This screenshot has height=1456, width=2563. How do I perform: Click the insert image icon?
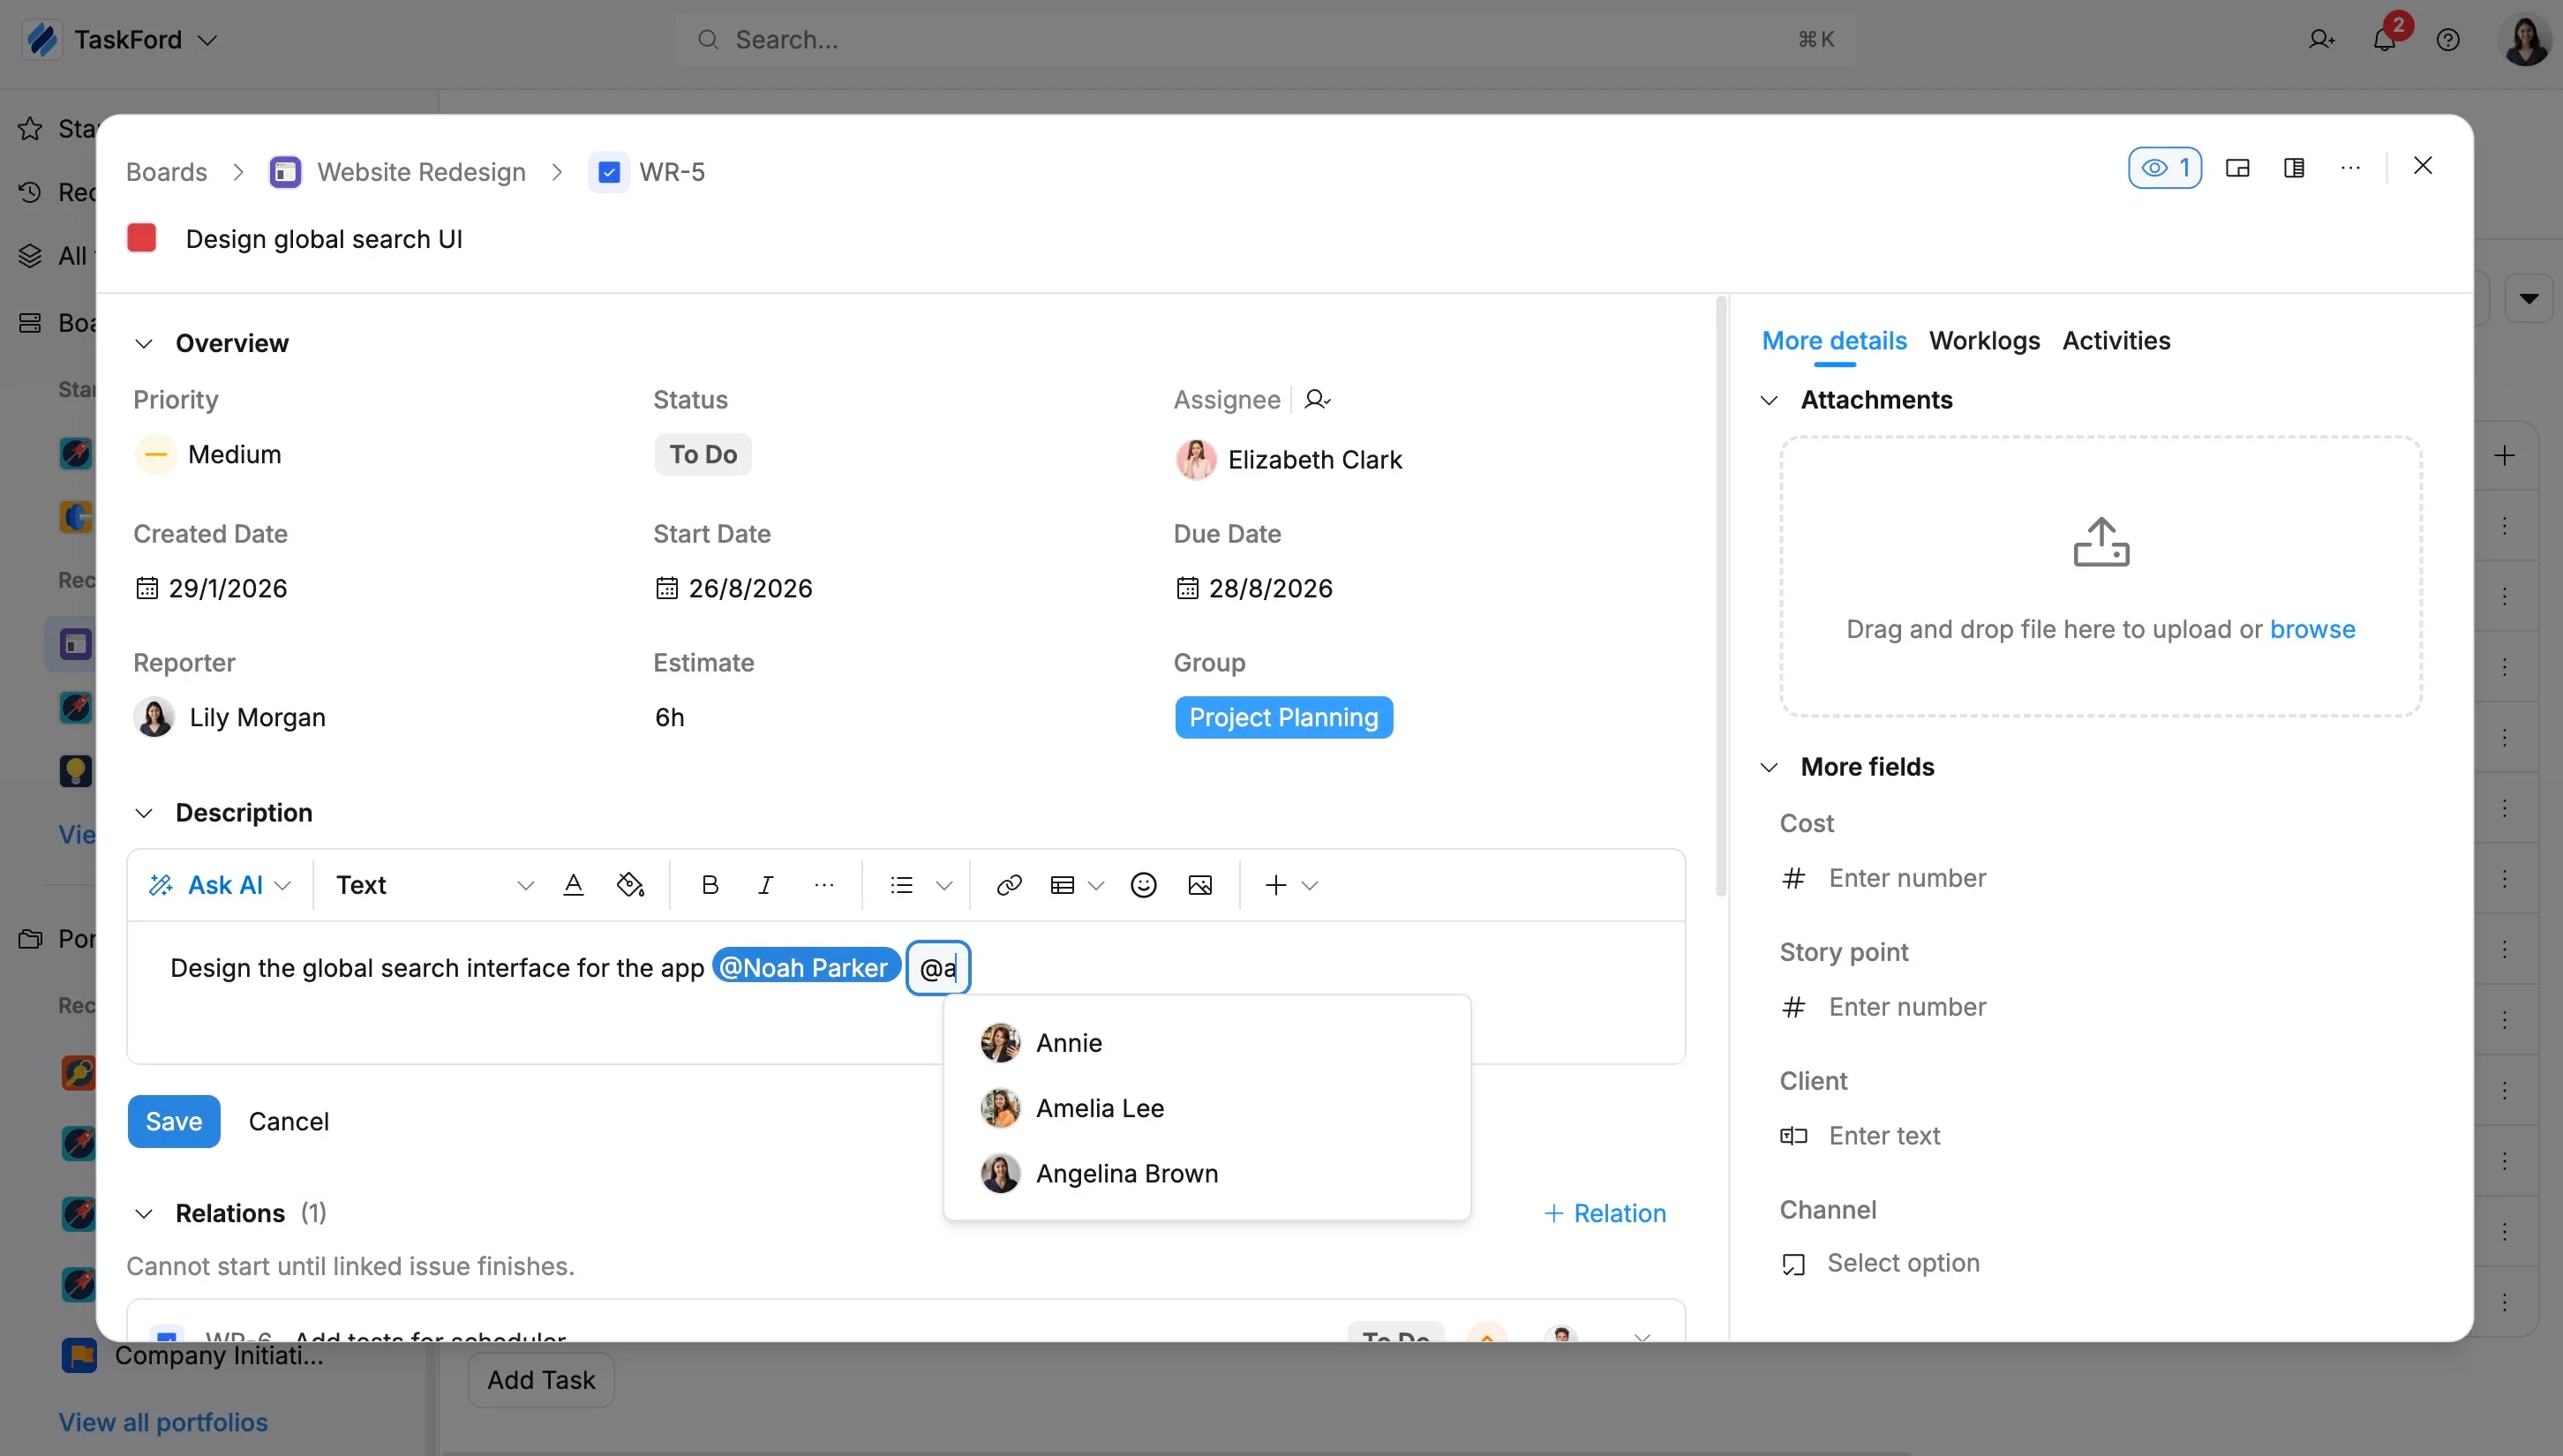1200,885
